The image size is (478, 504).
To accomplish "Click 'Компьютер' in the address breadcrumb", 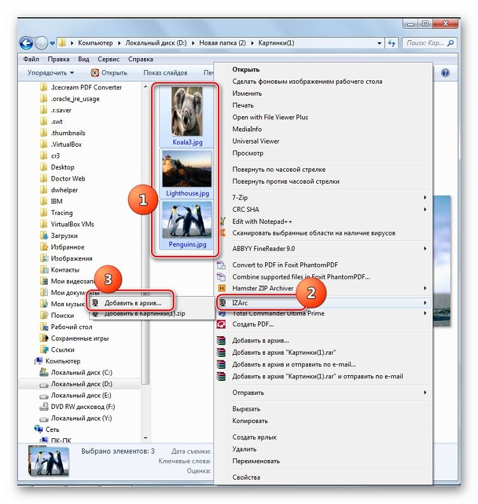I will point(96,43).
